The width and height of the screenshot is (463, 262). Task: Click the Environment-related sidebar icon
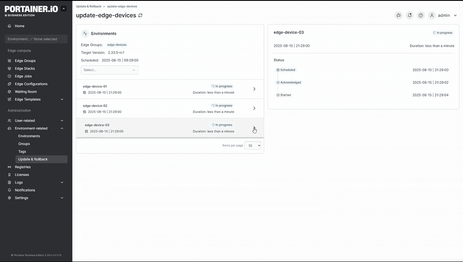pyautogui.click(x=9, y=129)
